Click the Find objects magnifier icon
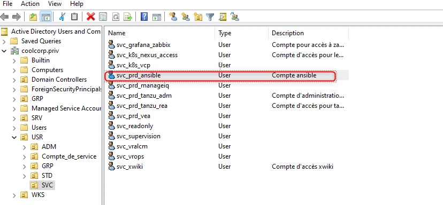This screenshot has width=443, height=205. (223, 17)
